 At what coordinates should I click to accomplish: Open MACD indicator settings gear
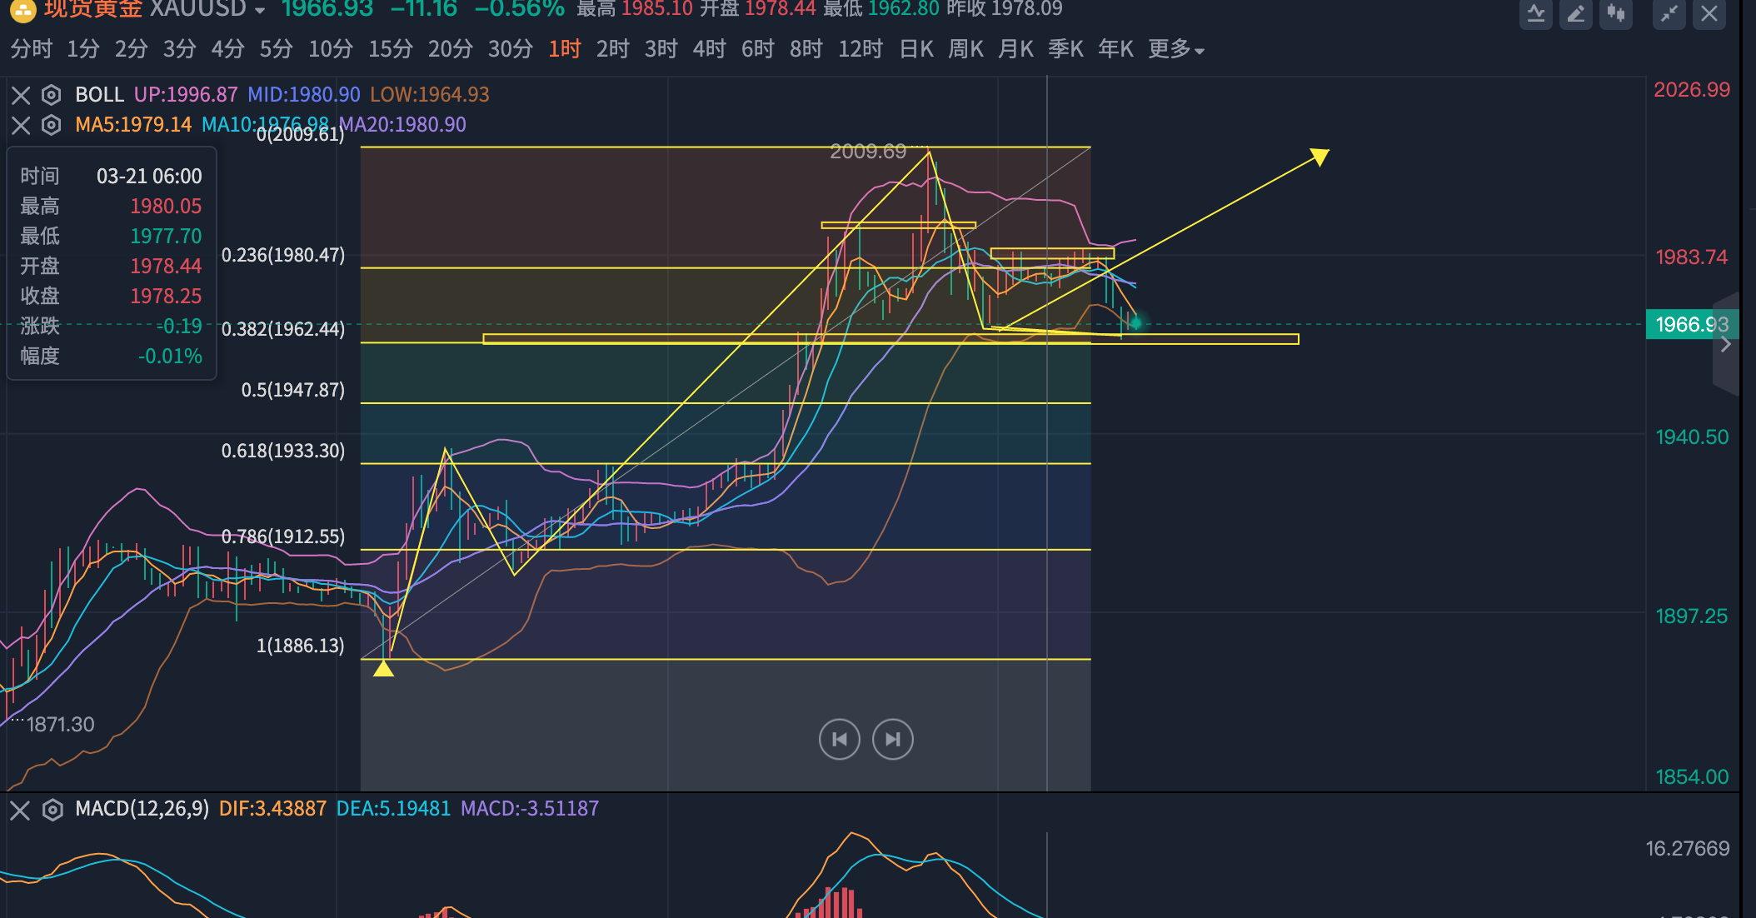52,810
